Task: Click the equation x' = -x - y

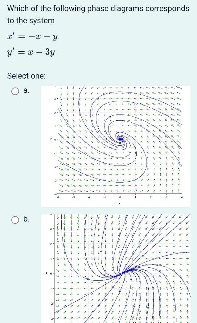Action: tap(32, 37)
